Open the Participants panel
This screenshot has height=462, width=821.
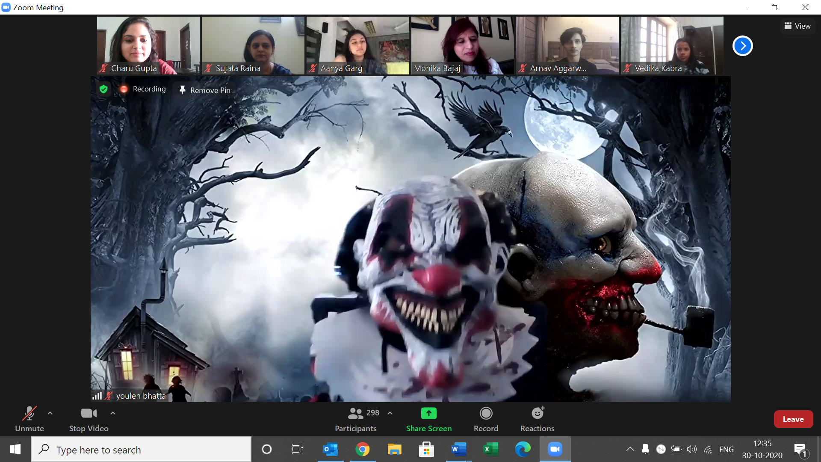356,419
